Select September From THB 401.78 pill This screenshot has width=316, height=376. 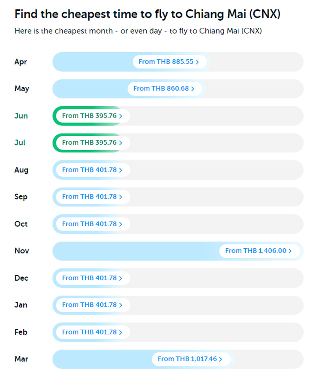tap(89, 197)
